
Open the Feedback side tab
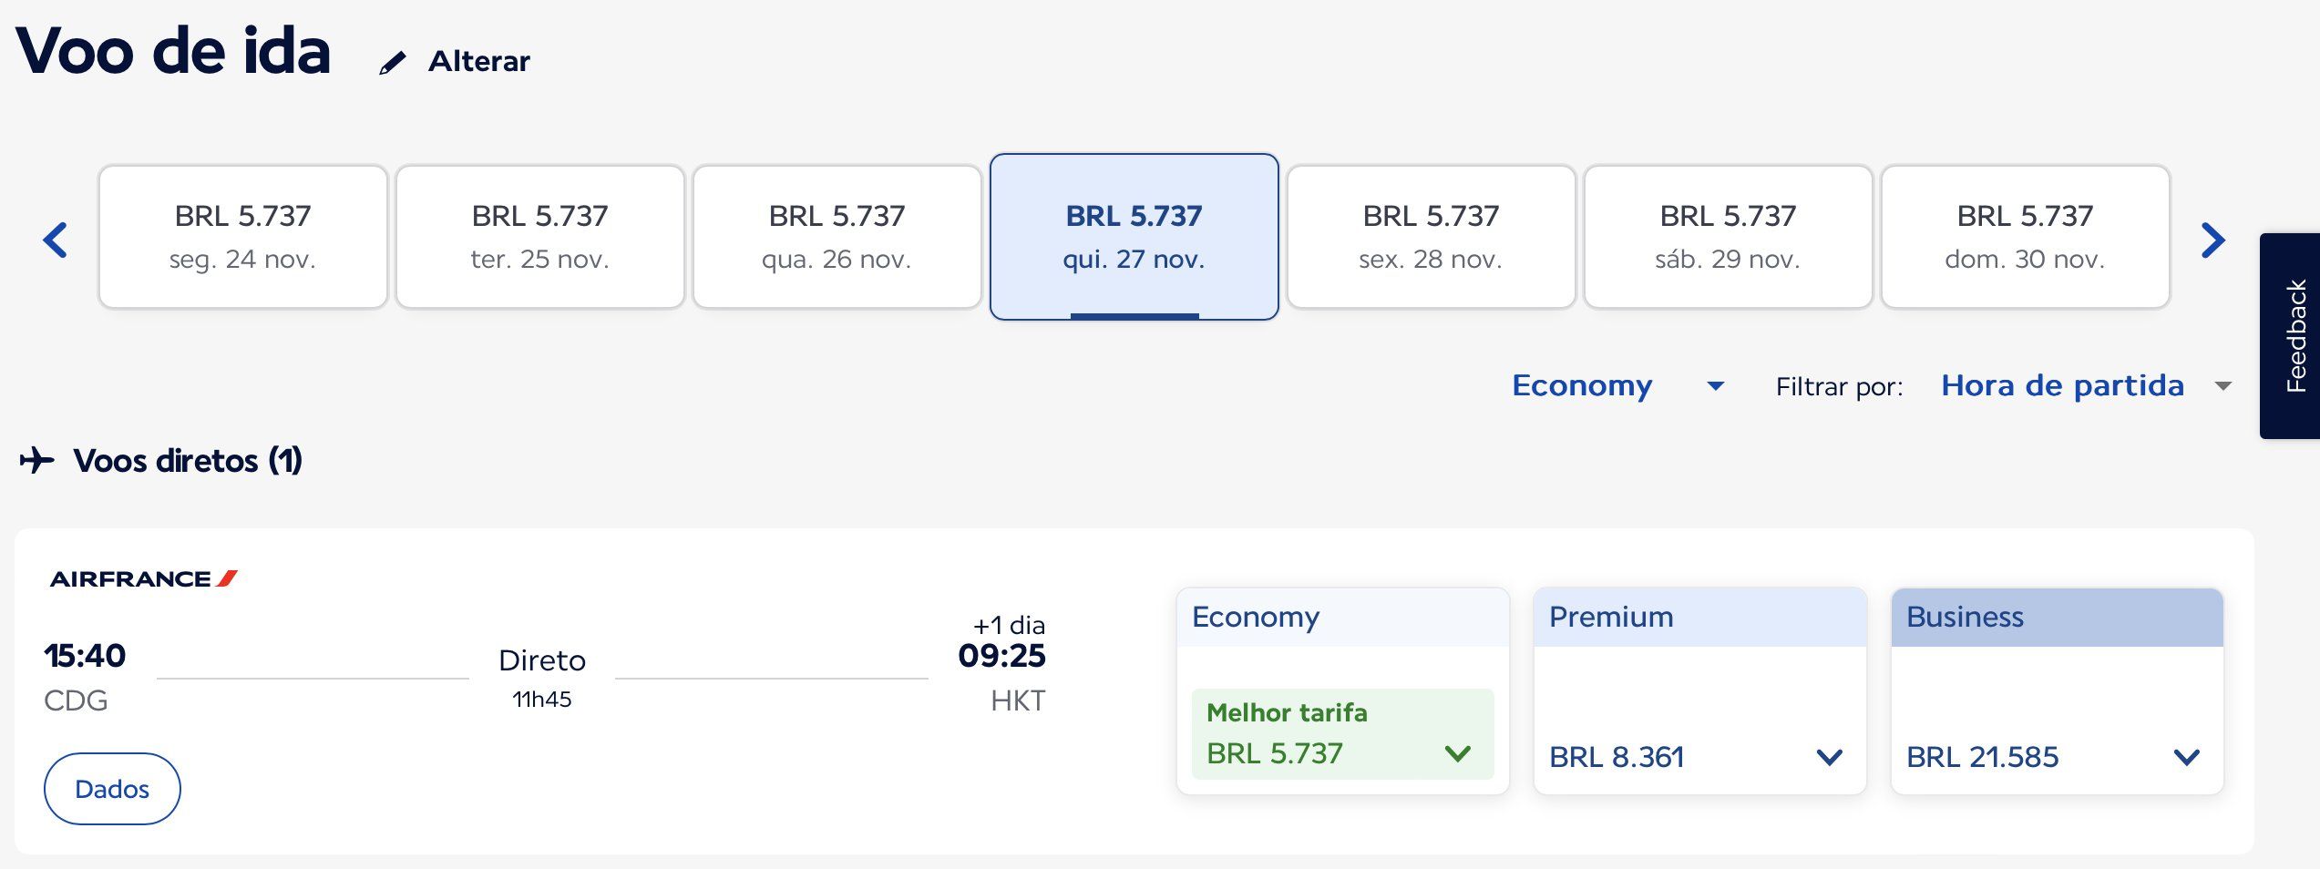click(x=2292, y=336)
